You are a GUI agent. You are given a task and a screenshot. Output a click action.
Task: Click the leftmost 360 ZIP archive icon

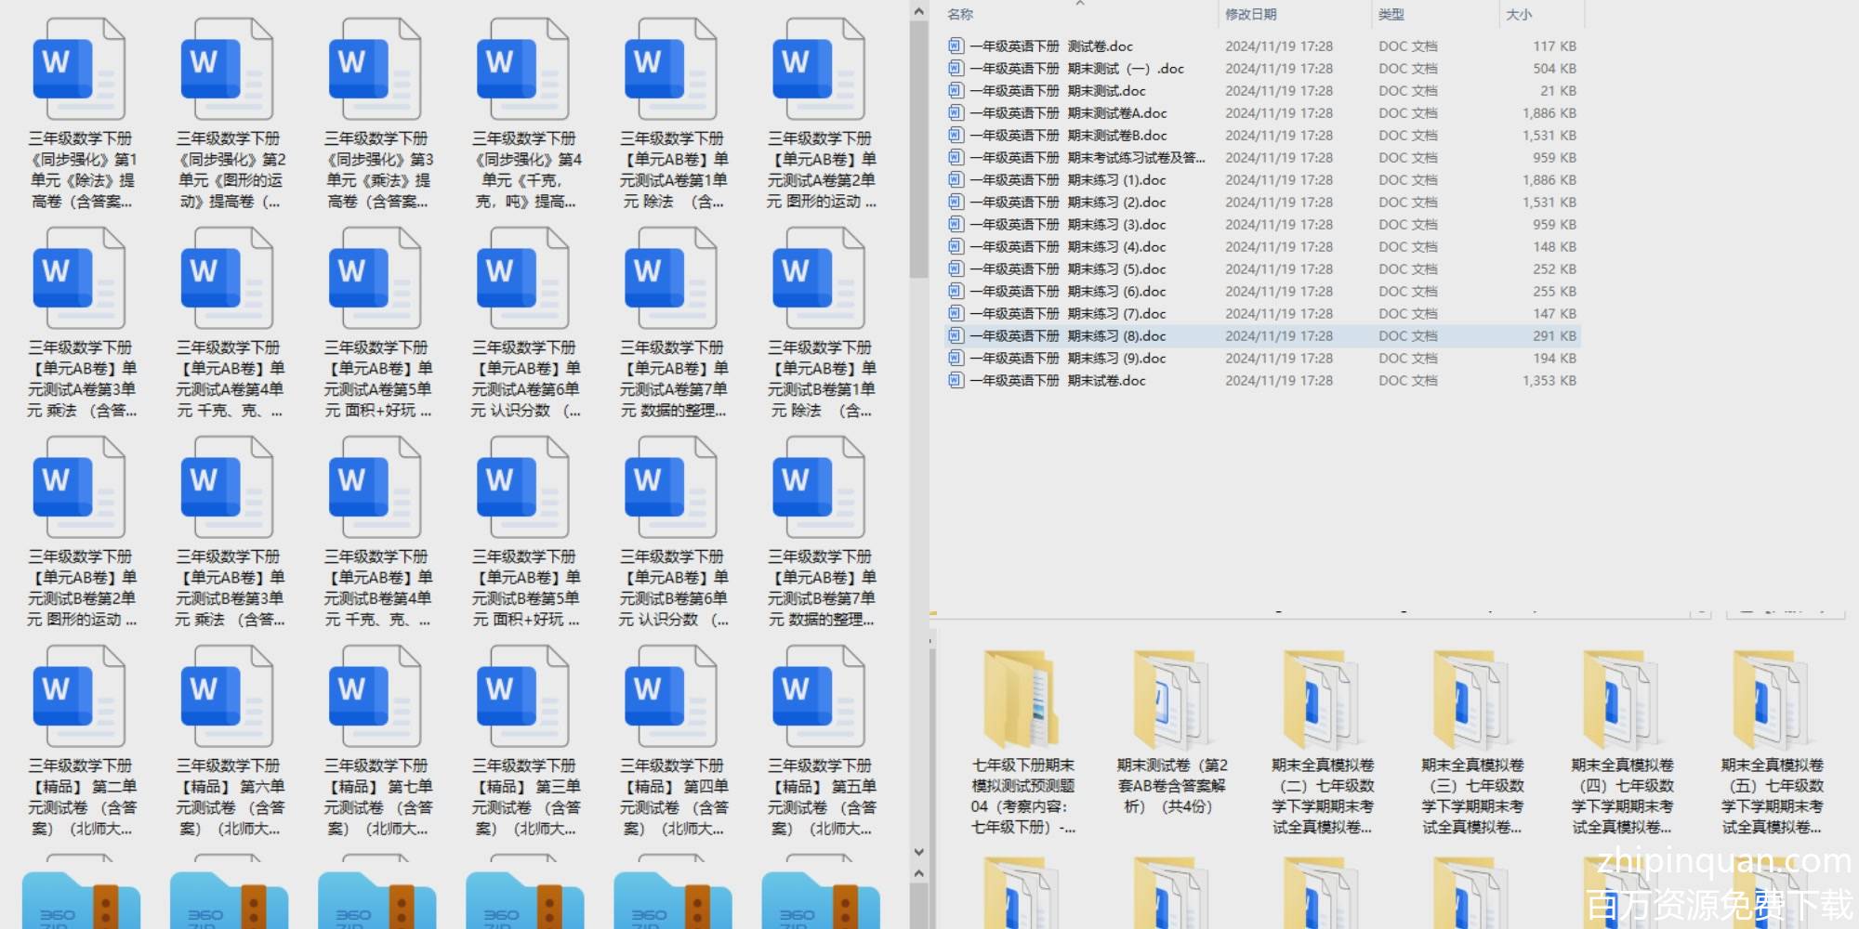click(81, 899)
